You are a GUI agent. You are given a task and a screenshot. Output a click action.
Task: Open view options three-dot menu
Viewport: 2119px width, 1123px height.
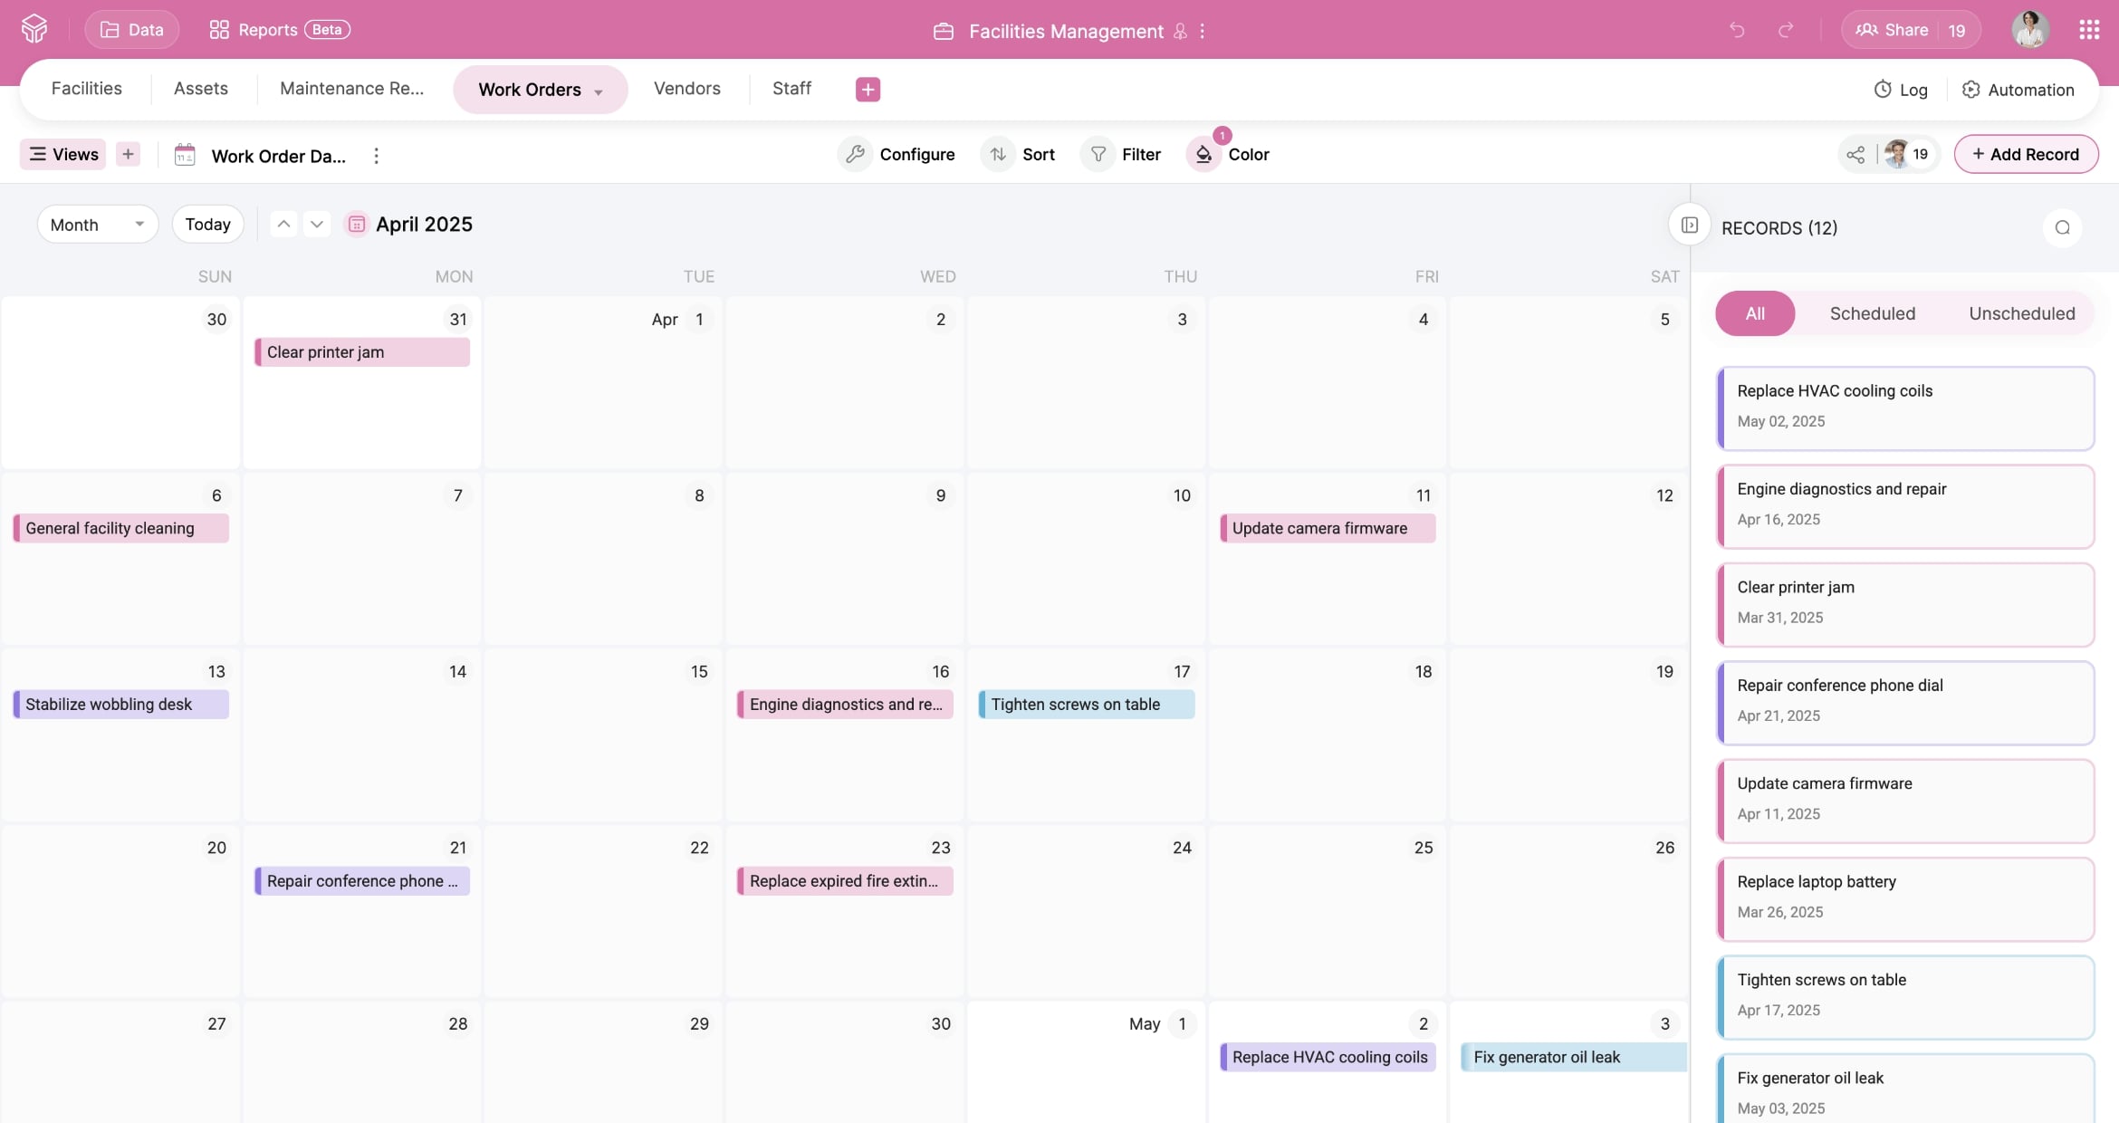click(376, 156)
